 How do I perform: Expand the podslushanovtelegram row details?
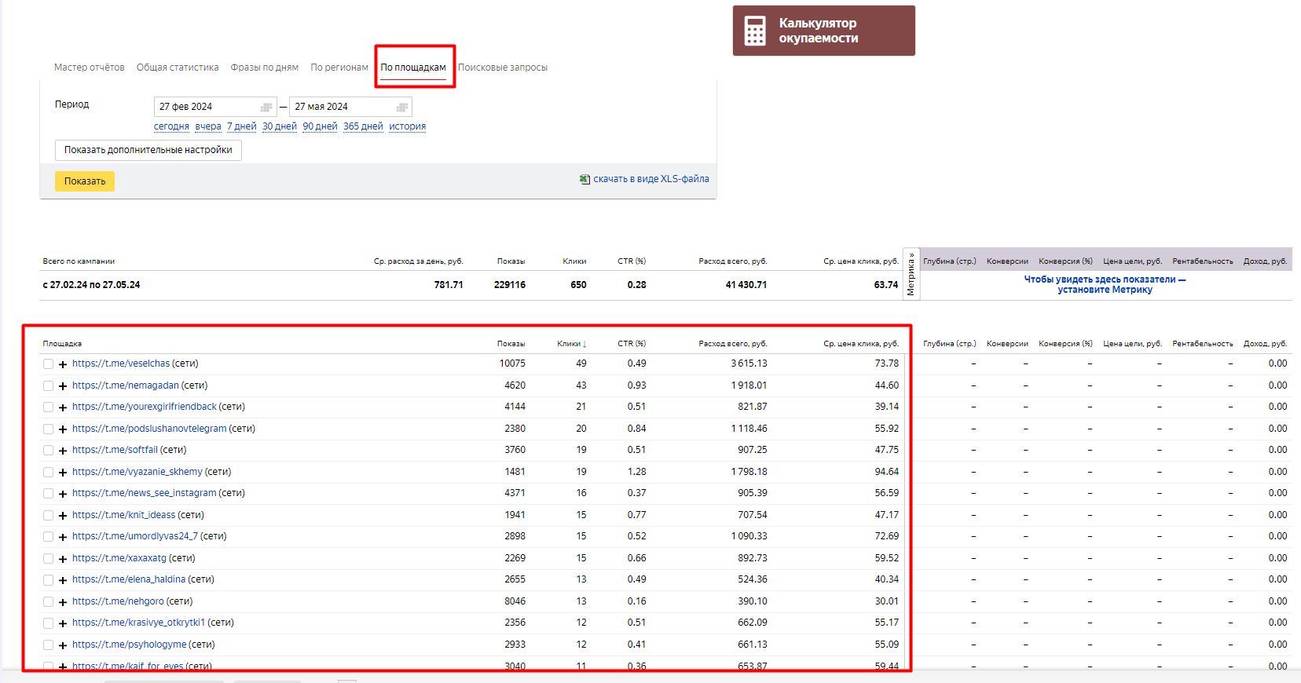[63, 429]
